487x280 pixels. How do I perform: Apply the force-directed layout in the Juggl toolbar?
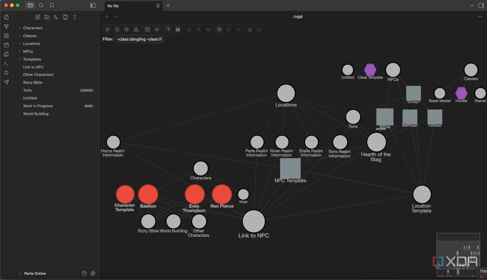108,30
